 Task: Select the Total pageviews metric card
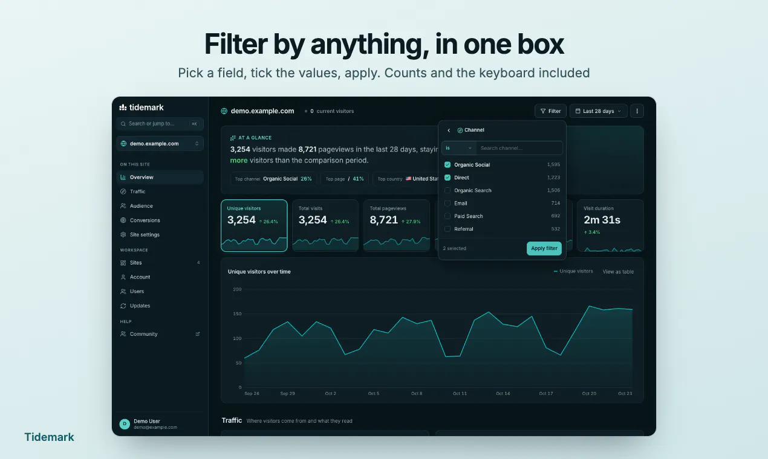[396, 225]
